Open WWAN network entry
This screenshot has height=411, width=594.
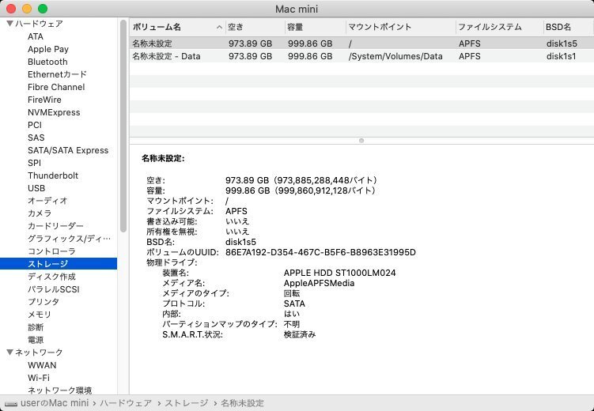point(42,365)
